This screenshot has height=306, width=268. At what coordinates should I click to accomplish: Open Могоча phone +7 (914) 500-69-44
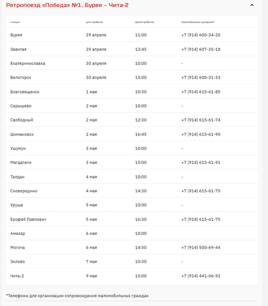201,248
